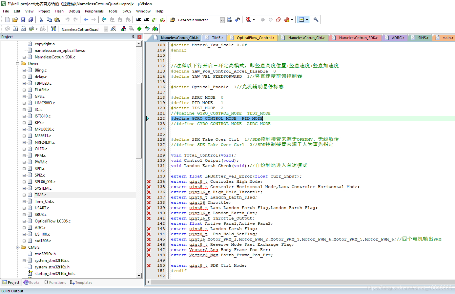Toggle the bookmark flag on current line
This screenshot has width=455, height=294.
click(104, 20)
